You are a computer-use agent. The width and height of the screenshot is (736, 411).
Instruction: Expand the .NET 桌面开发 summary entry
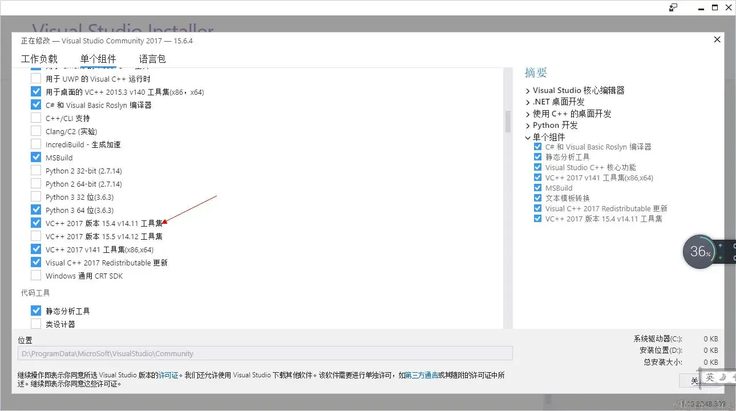click(x=528, y=102)
